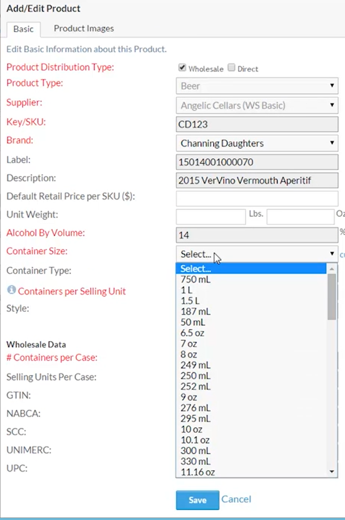Enable the Wholesale distribution checkbox
Image resolution: width=345 pixels, height=520 pixels.
tap(182, 68)
